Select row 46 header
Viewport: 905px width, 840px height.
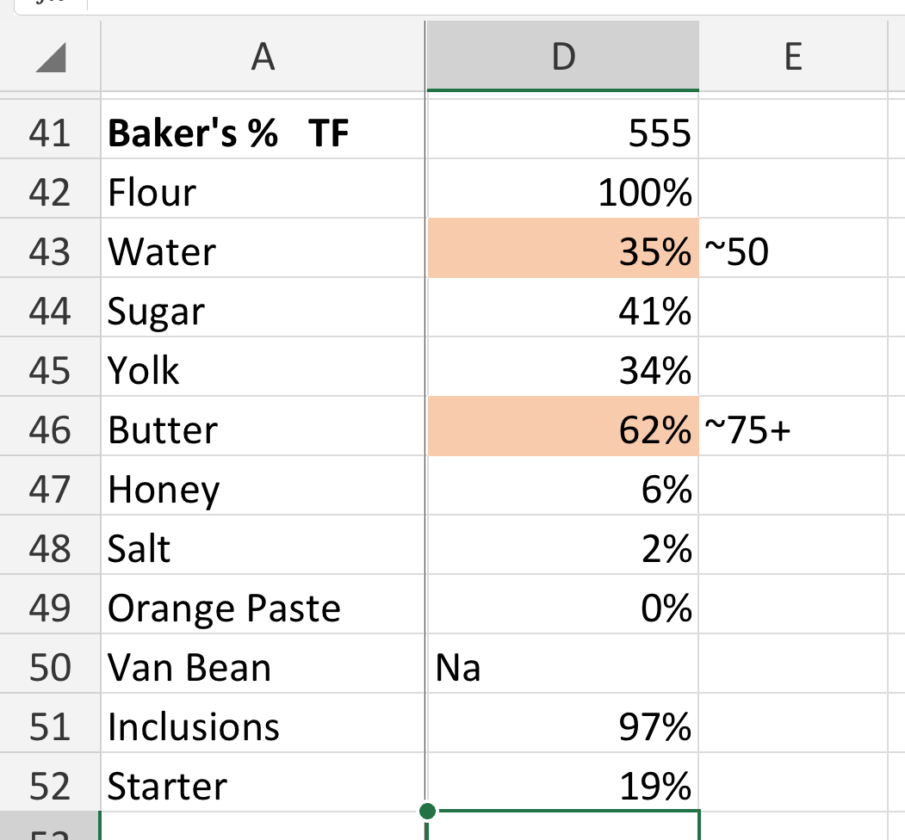point(50,429)
